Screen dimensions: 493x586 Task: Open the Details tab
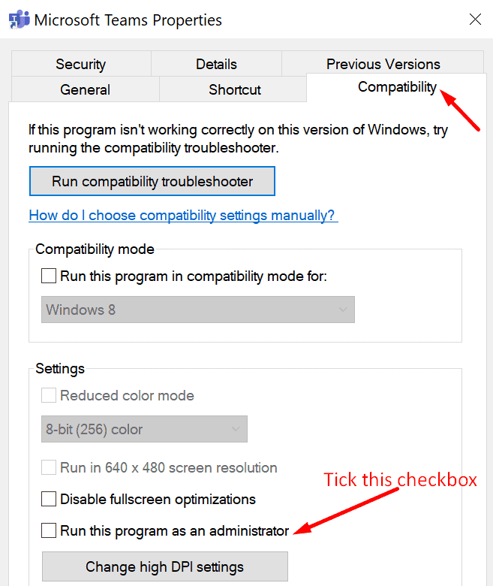coord(216,64)
